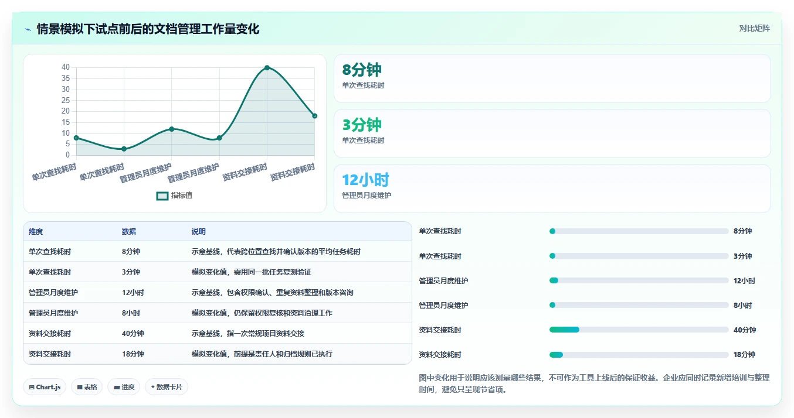794x418 pixels.
Task: Click the 数据卡片 chip
Action: 167,387
